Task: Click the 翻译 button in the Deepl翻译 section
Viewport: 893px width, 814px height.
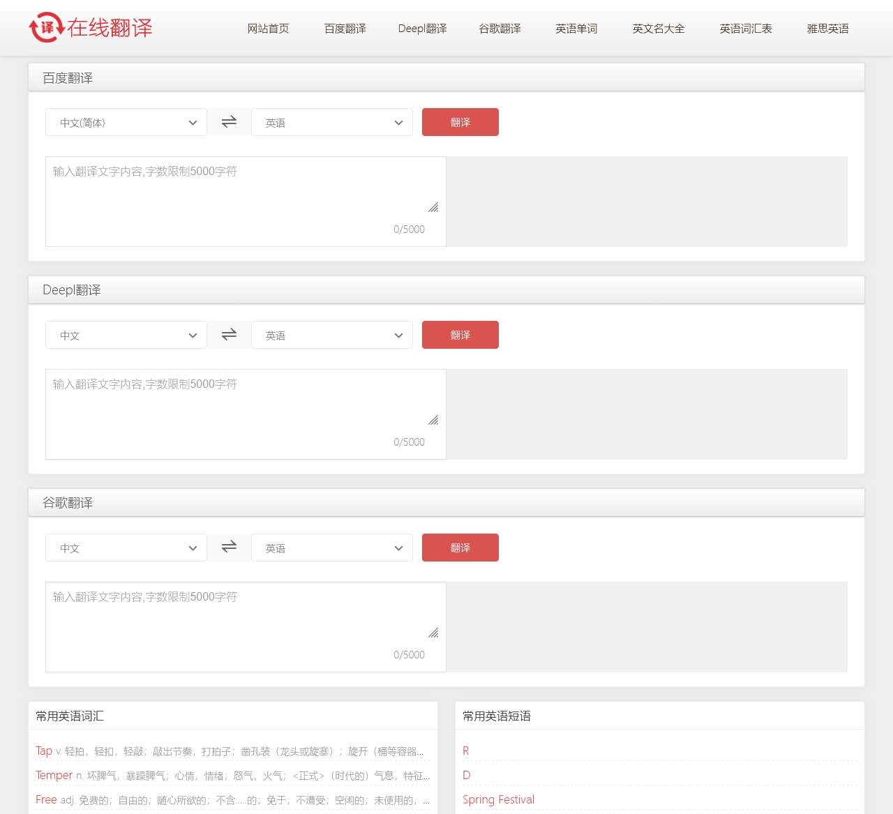Action: pyautogui.click(x=460, y=334)
